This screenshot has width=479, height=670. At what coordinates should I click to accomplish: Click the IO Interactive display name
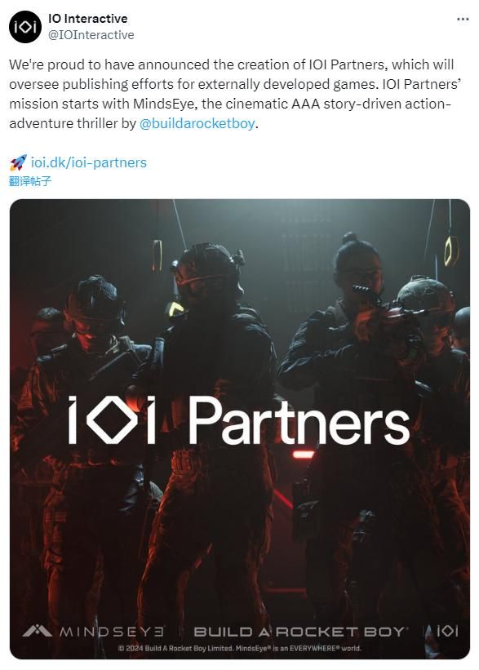(88, 19)
